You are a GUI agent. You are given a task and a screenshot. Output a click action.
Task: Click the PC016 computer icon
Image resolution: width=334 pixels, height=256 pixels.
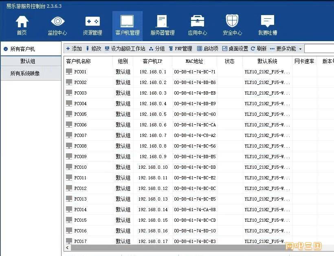pos(69,231)
